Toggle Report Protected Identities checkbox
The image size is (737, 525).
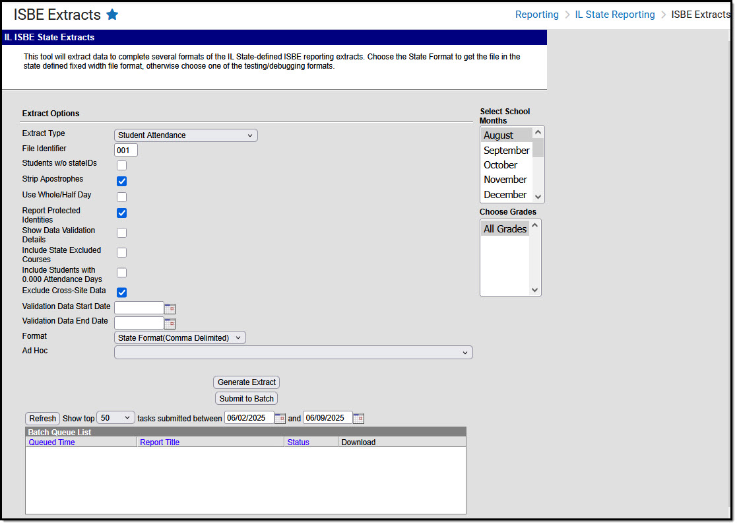(x=122, y=213)
